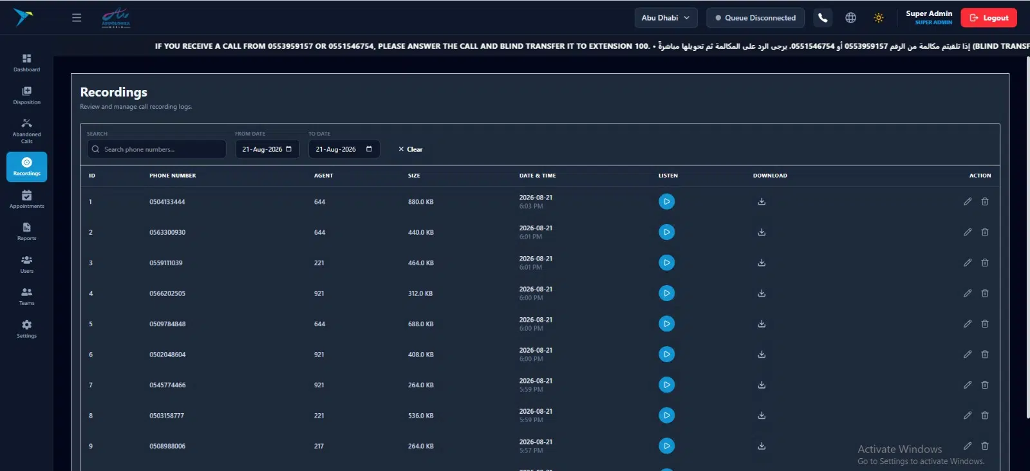This screenshot has height=471, width=1030.
Task: Open Disposition in sidebar
Action: [x=26, y=95]
